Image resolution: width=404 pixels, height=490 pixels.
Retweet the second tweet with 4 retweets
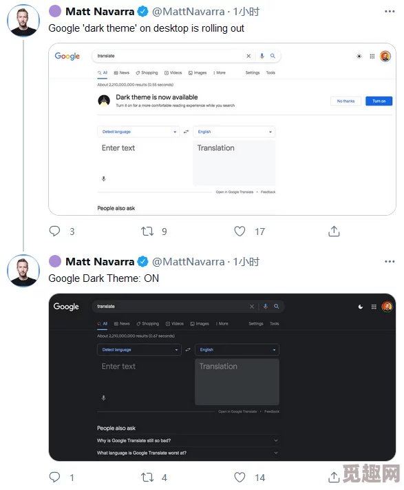[x=147, y=477]
